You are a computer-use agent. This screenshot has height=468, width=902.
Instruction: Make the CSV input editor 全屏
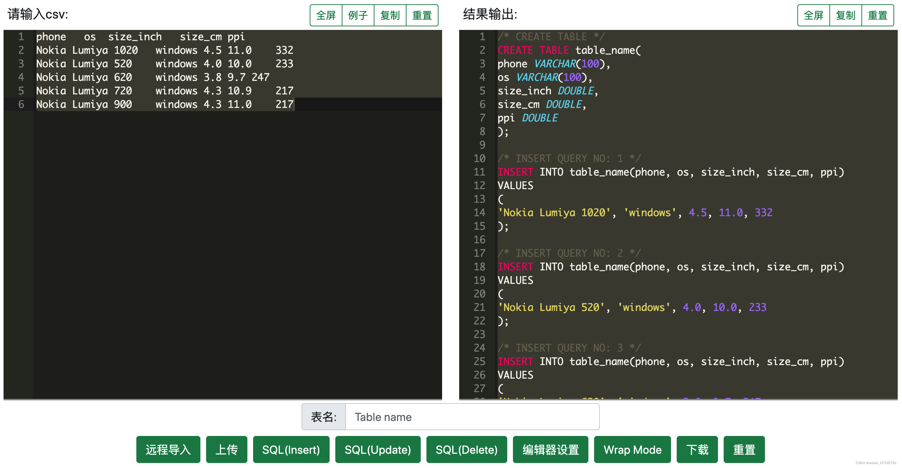pyautogui.click(x=326, y=15)
